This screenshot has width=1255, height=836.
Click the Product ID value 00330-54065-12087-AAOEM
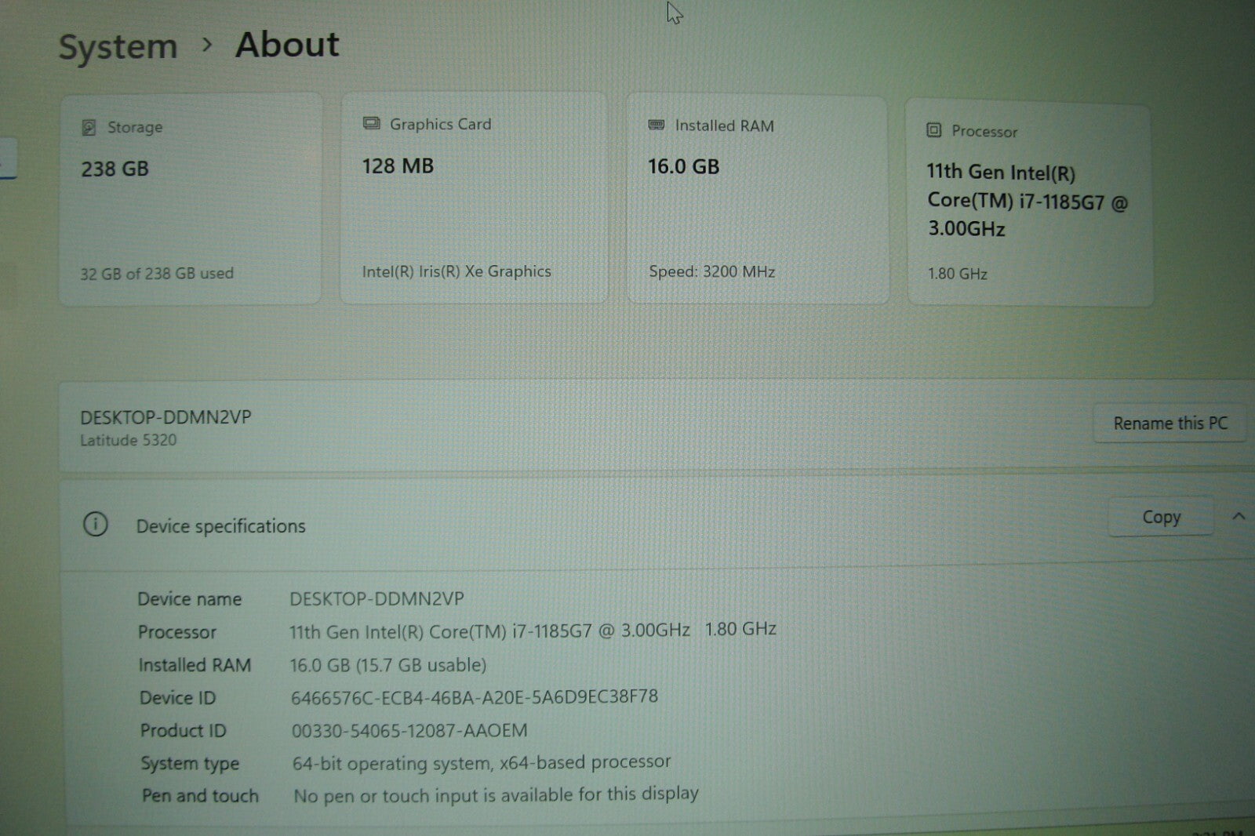pos(409,731)
